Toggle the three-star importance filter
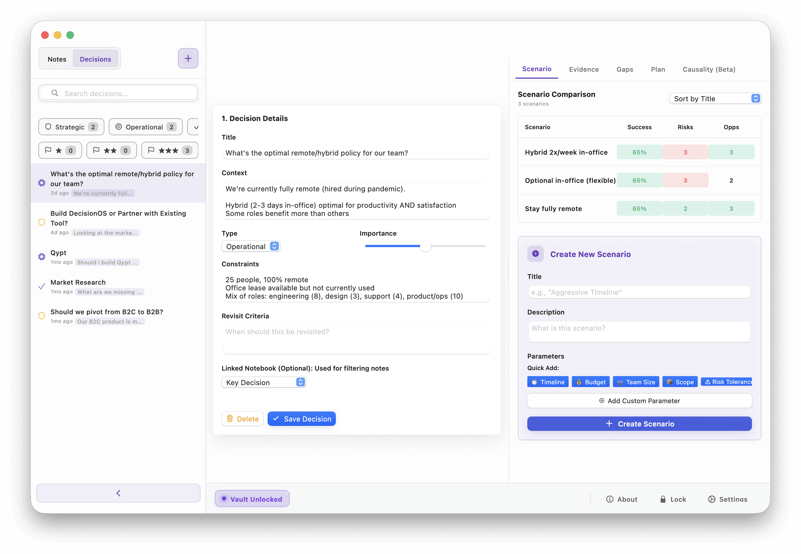The width and height of the screenshot is (801, 554). coord(170,150)
